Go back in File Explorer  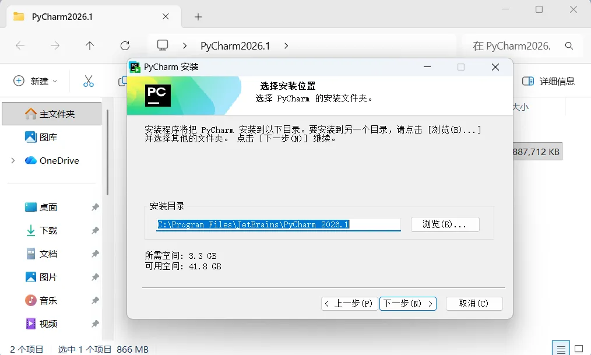coord(20,45)
